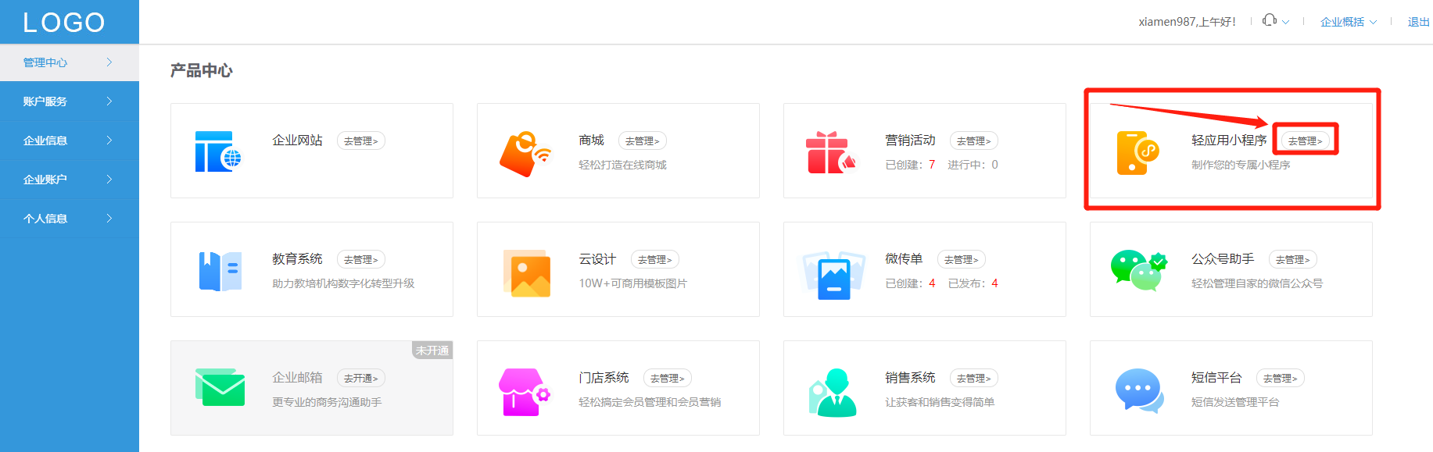The image size is (1433, 452).
Task: Click the 未开通 badge on 企业邮箱 card
Action: click(432, 351)
